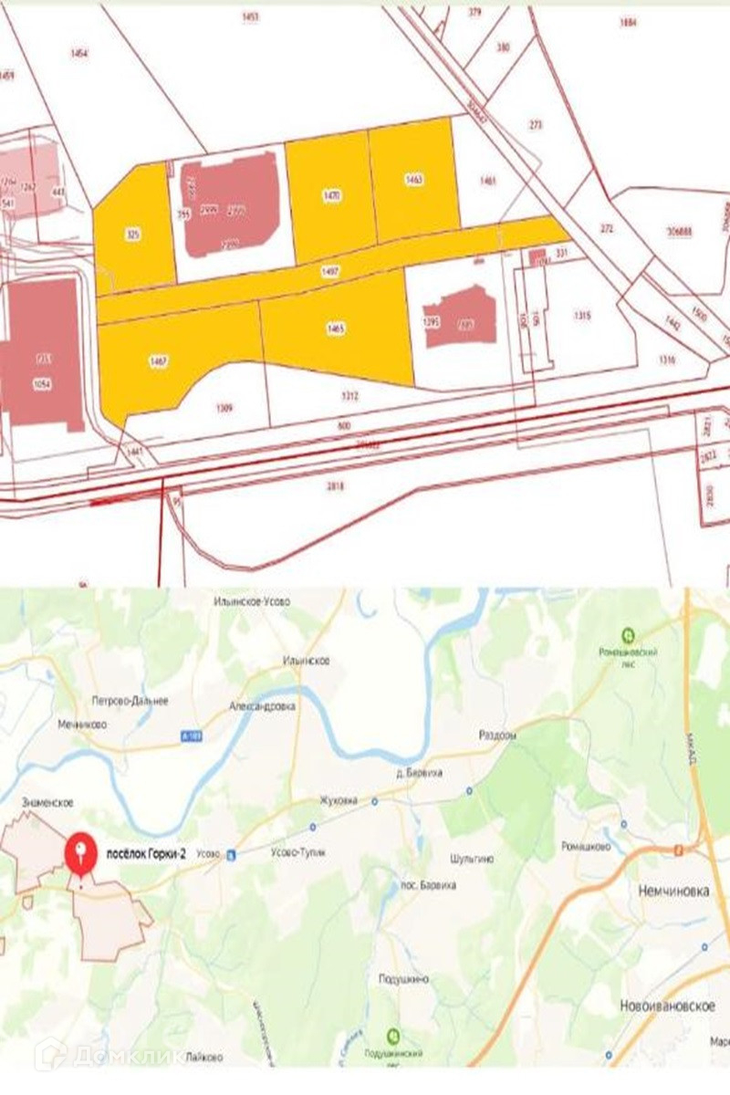
Task: Select orange parcel number 1470
Action: [x=331, y=194]
